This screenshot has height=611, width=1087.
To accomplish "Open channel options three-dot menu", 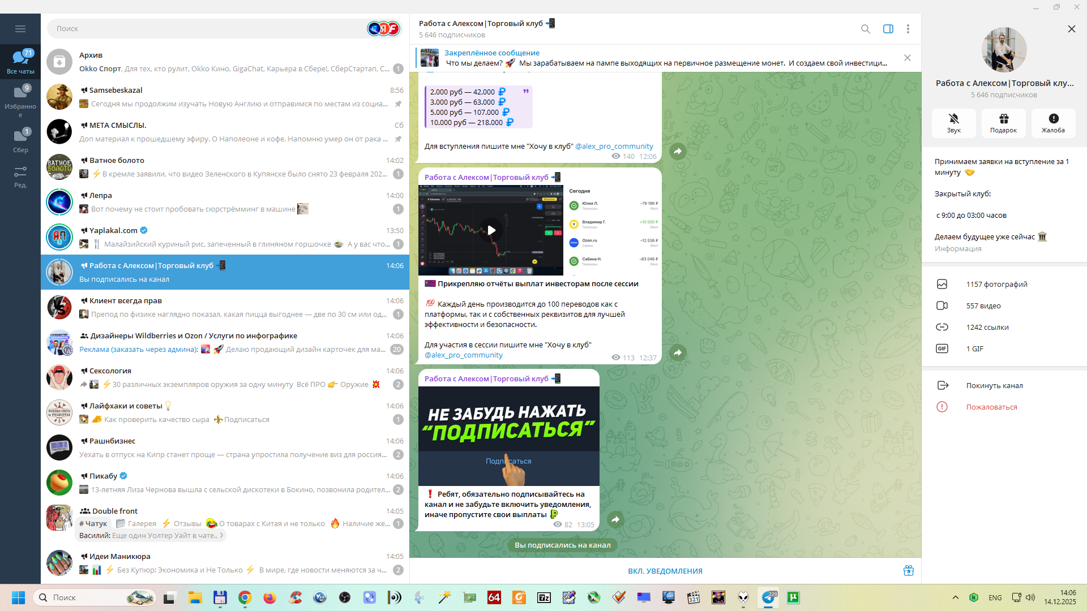I will tap(908, 29).
